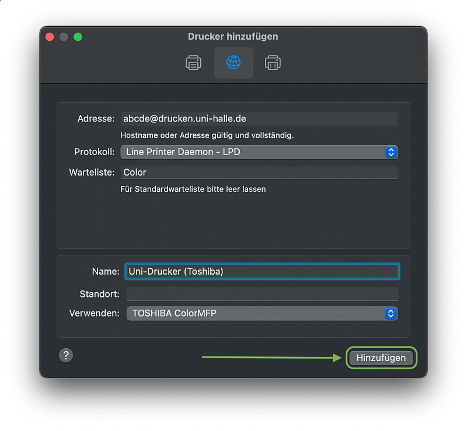Viewport: 467px width, 431px height.
Task: Click the green zoom window button
Action: pyautogui.click(x=78, y=37)
